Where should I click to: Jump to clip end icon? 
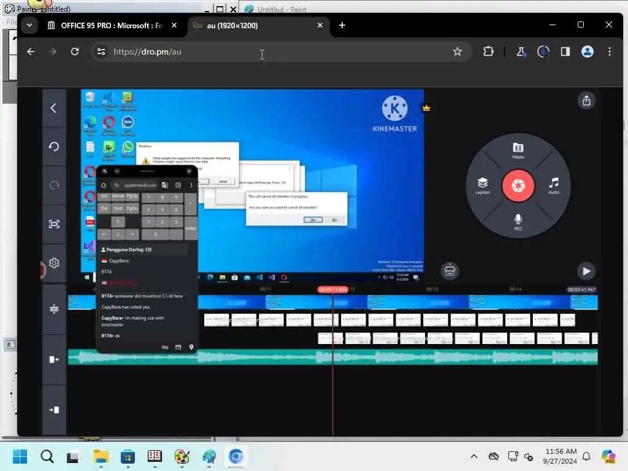click(54, 410)
